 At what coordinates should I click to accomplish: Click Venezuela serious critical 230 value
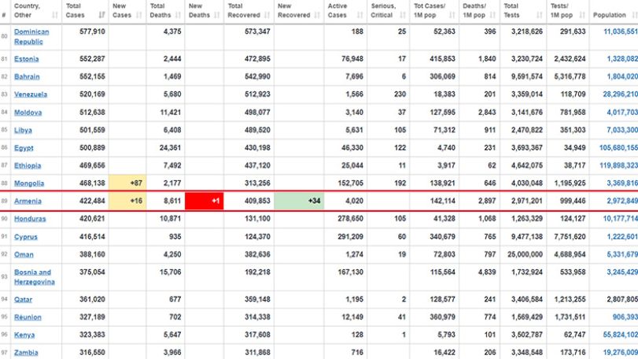pos(400,94)
